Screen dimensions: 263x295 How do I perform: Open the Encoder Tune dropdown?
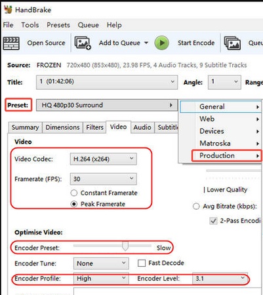pos(101,264)
